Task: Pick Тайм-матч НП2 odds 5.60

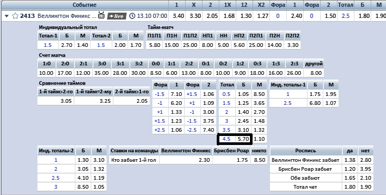Action: 239,45
